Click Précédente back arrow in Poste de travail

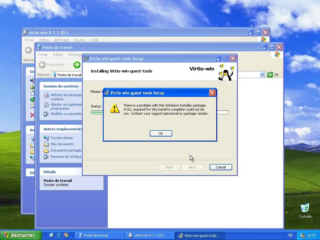[42, 65]
